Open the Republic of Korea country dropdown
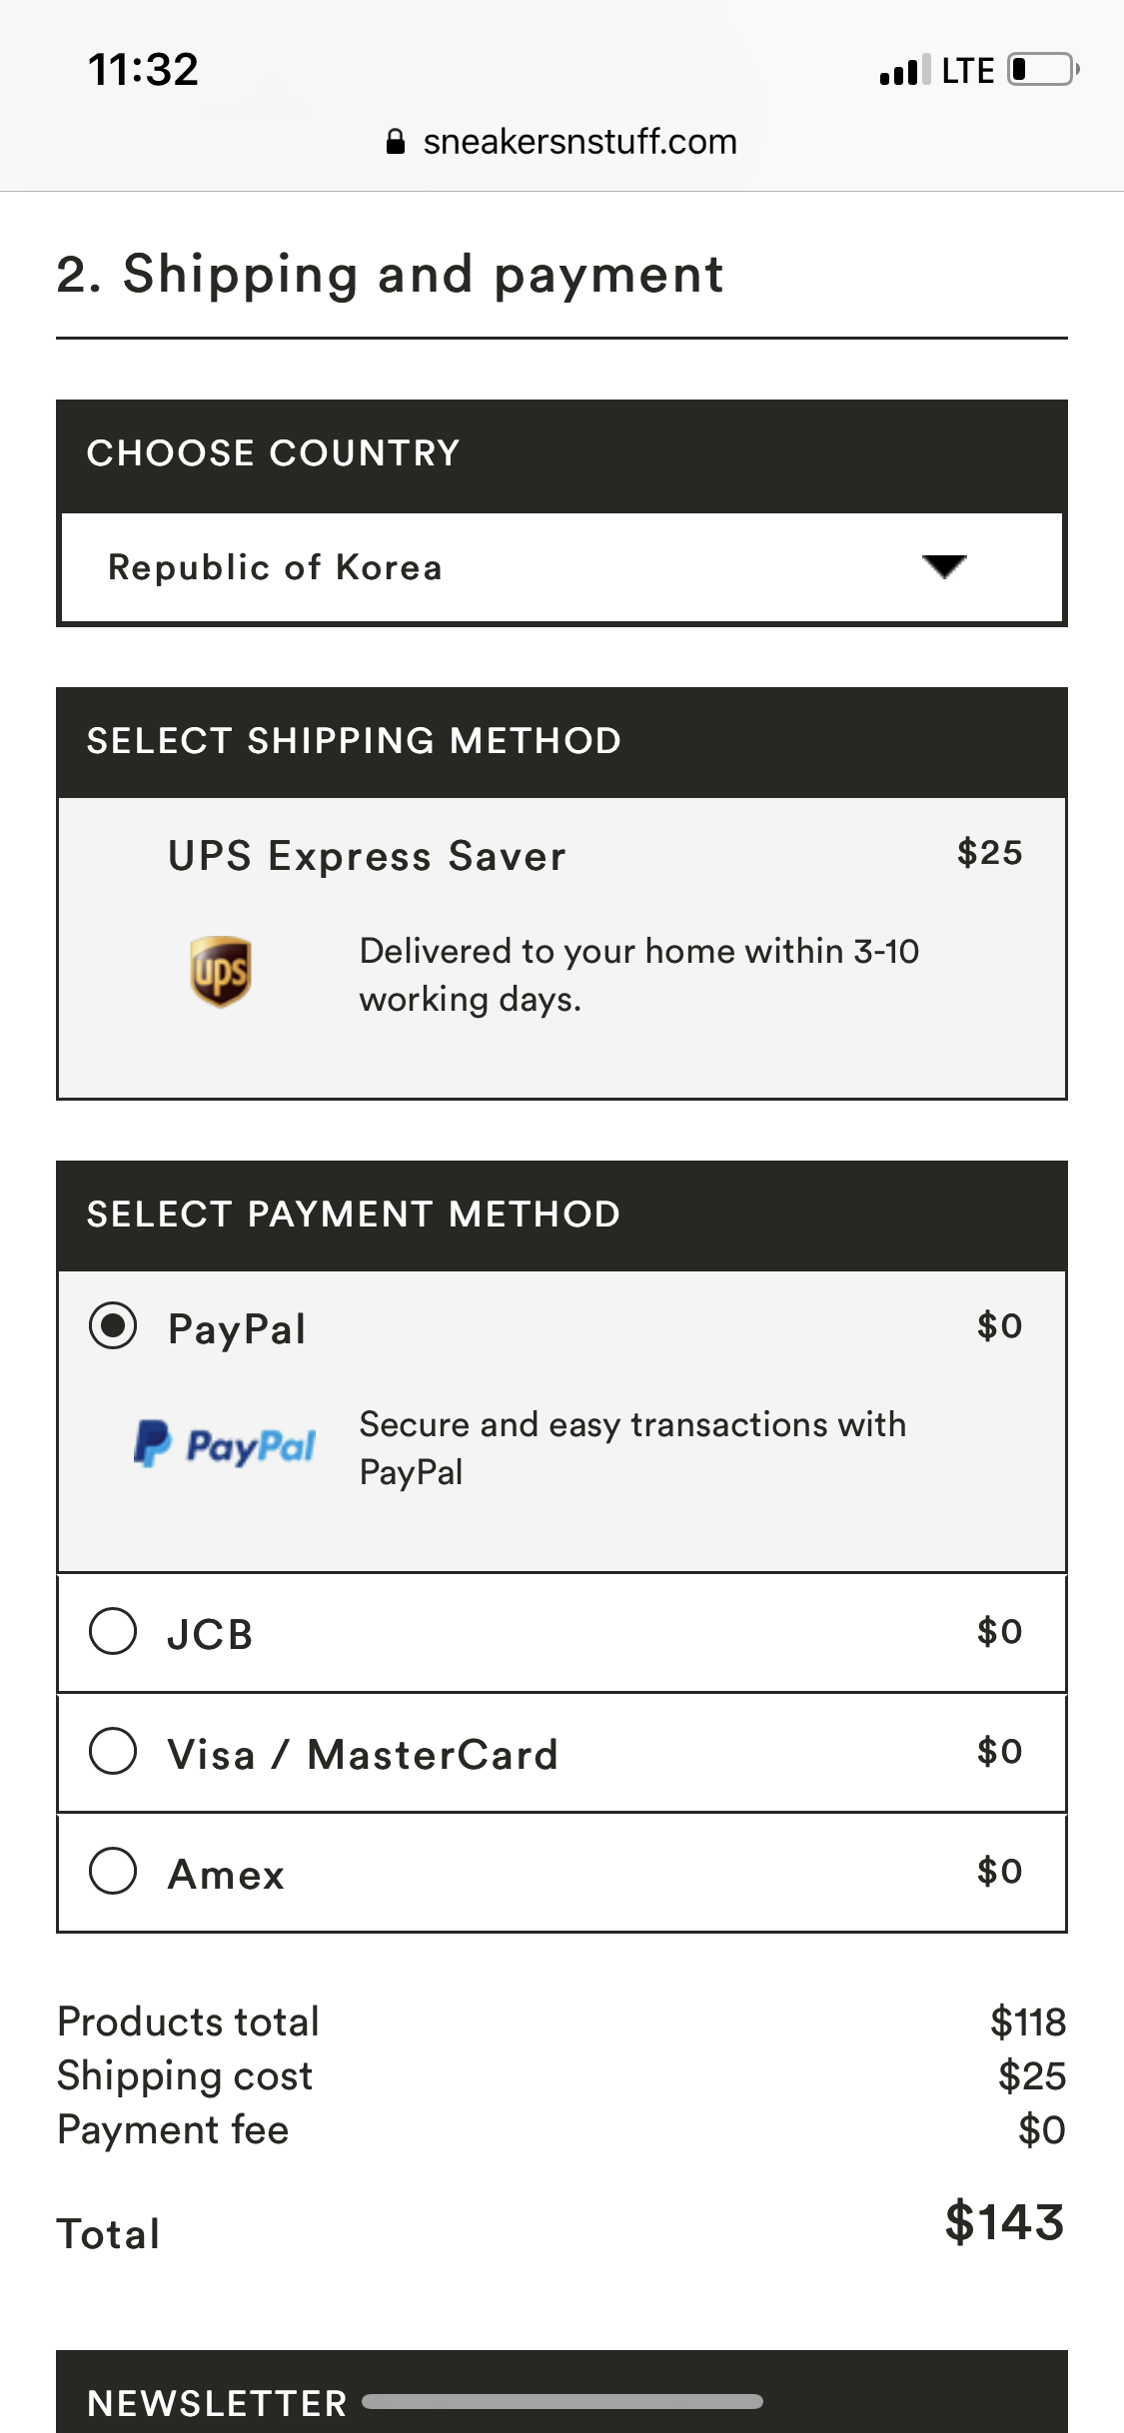This screenshot has width=1124, height=2433. point(562,567)
